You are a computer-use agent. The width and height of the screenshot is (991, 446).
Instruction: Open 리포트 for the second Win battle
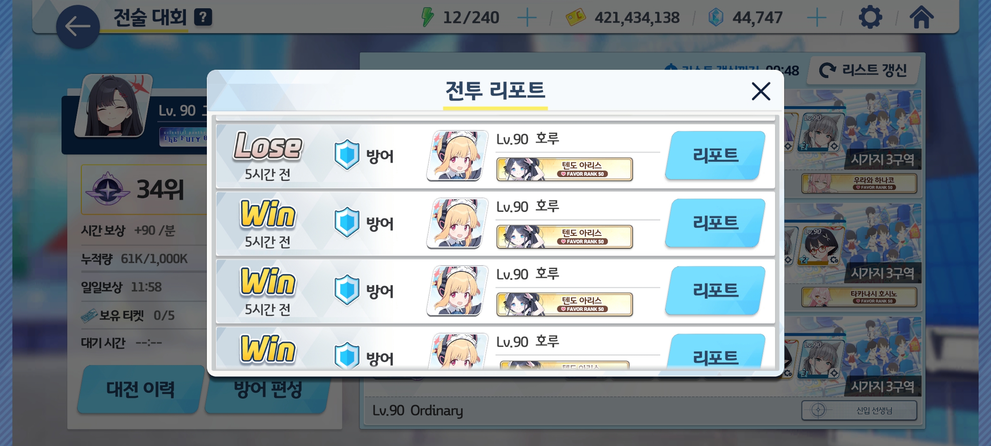coord(716,290)
